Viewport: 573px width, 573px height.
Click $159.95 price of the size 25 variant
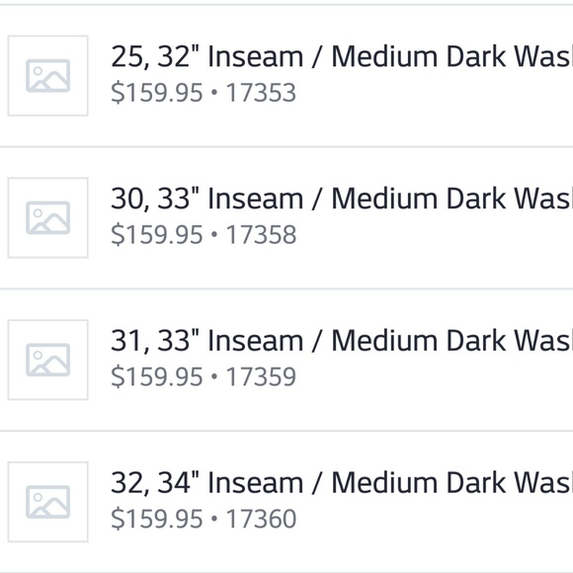pos(157,93)
